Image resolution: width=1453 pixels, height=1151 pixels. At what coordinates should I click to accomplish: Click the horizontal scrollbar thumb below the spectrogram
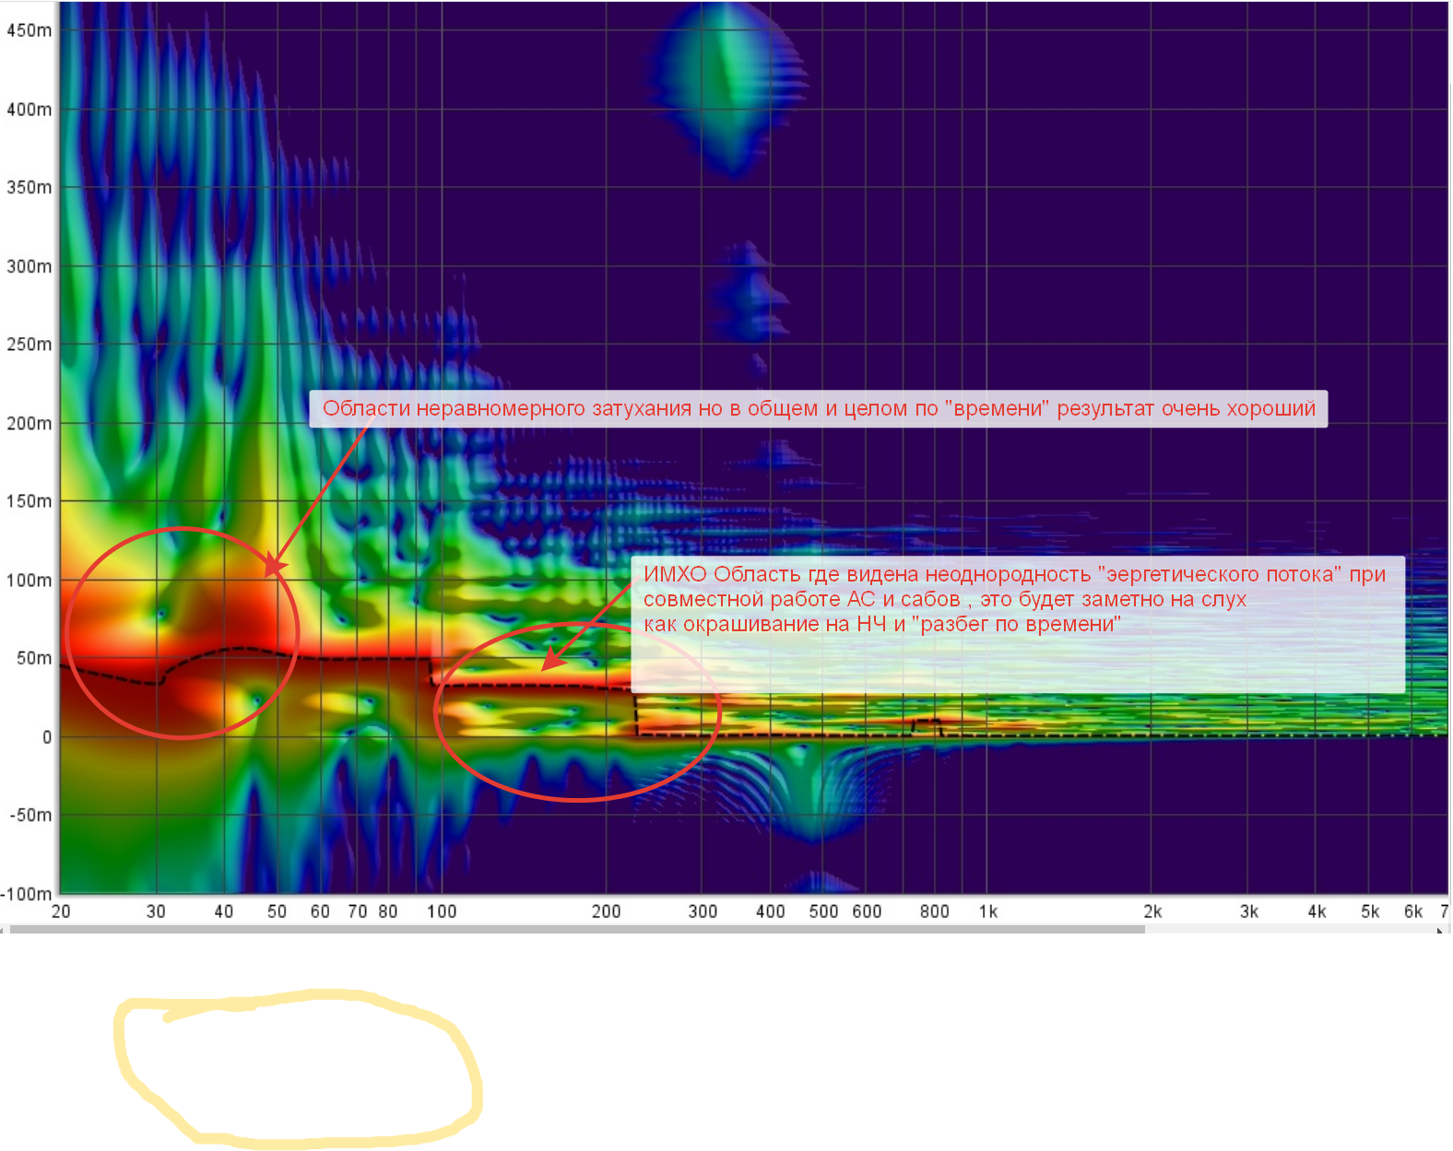click(x=577, y=929)
